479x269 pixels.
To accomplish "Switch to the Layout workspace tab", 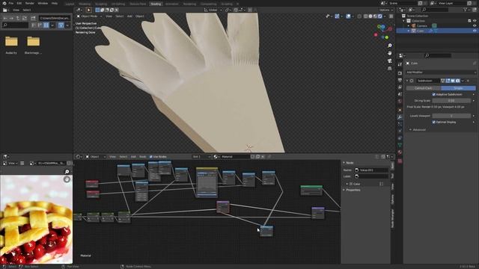I will pos(70,4).
